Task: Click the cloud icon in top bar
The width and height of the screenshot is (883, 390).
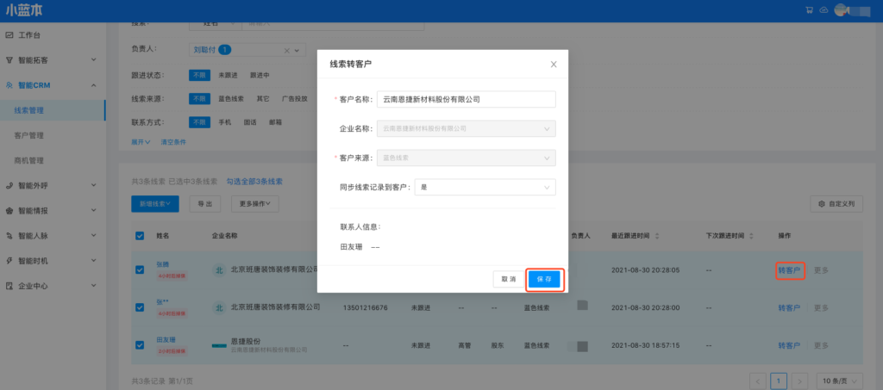Action: (823, 10)
